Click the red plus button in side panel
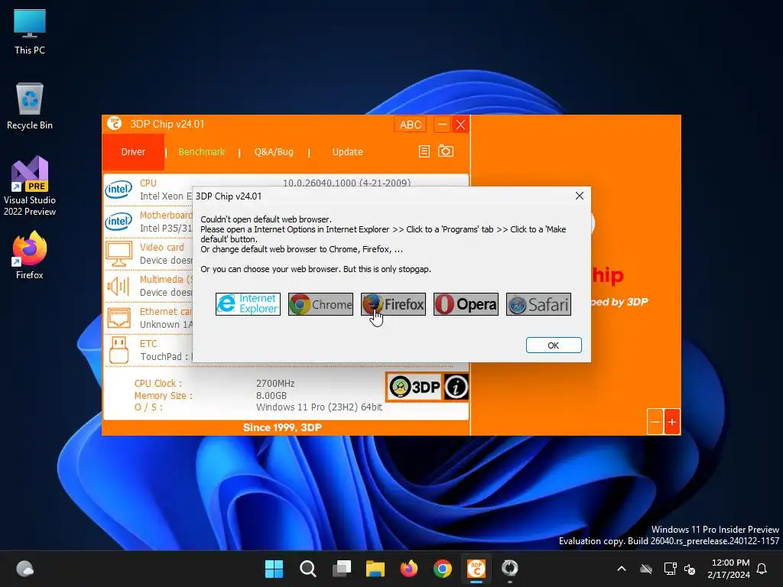783x587 pixels. 672,422
